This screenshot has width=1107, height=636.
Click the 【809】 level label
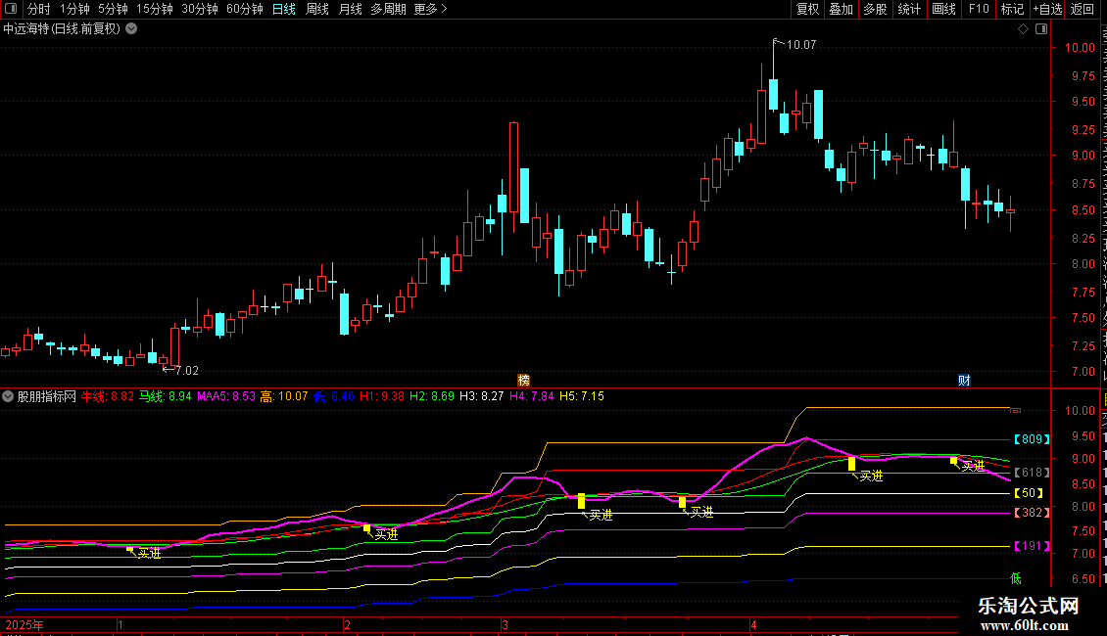tap(1032, 439)
